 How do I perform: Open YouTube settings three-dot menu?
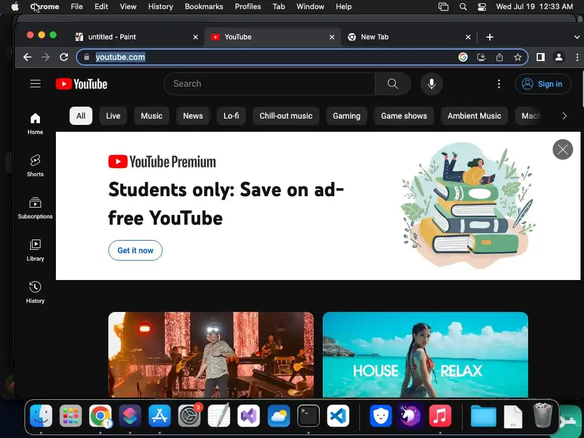pyautogui.click(x=499, y=84)
